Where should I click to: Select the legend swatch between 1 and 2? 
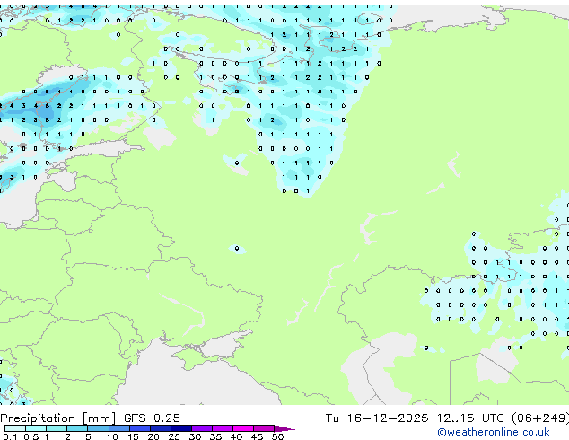(57, 428)
